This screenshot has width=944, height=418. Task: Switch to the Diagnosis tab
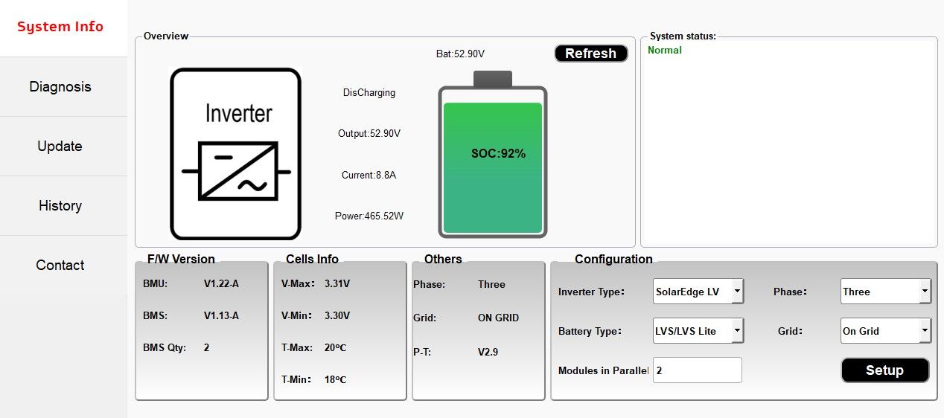coord(60,86)
